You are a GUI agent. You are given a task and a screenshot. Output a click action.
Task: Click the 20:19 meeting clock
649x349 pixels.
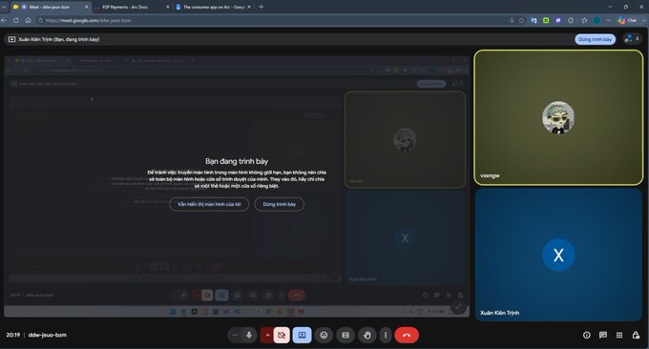tap(12, 335)
